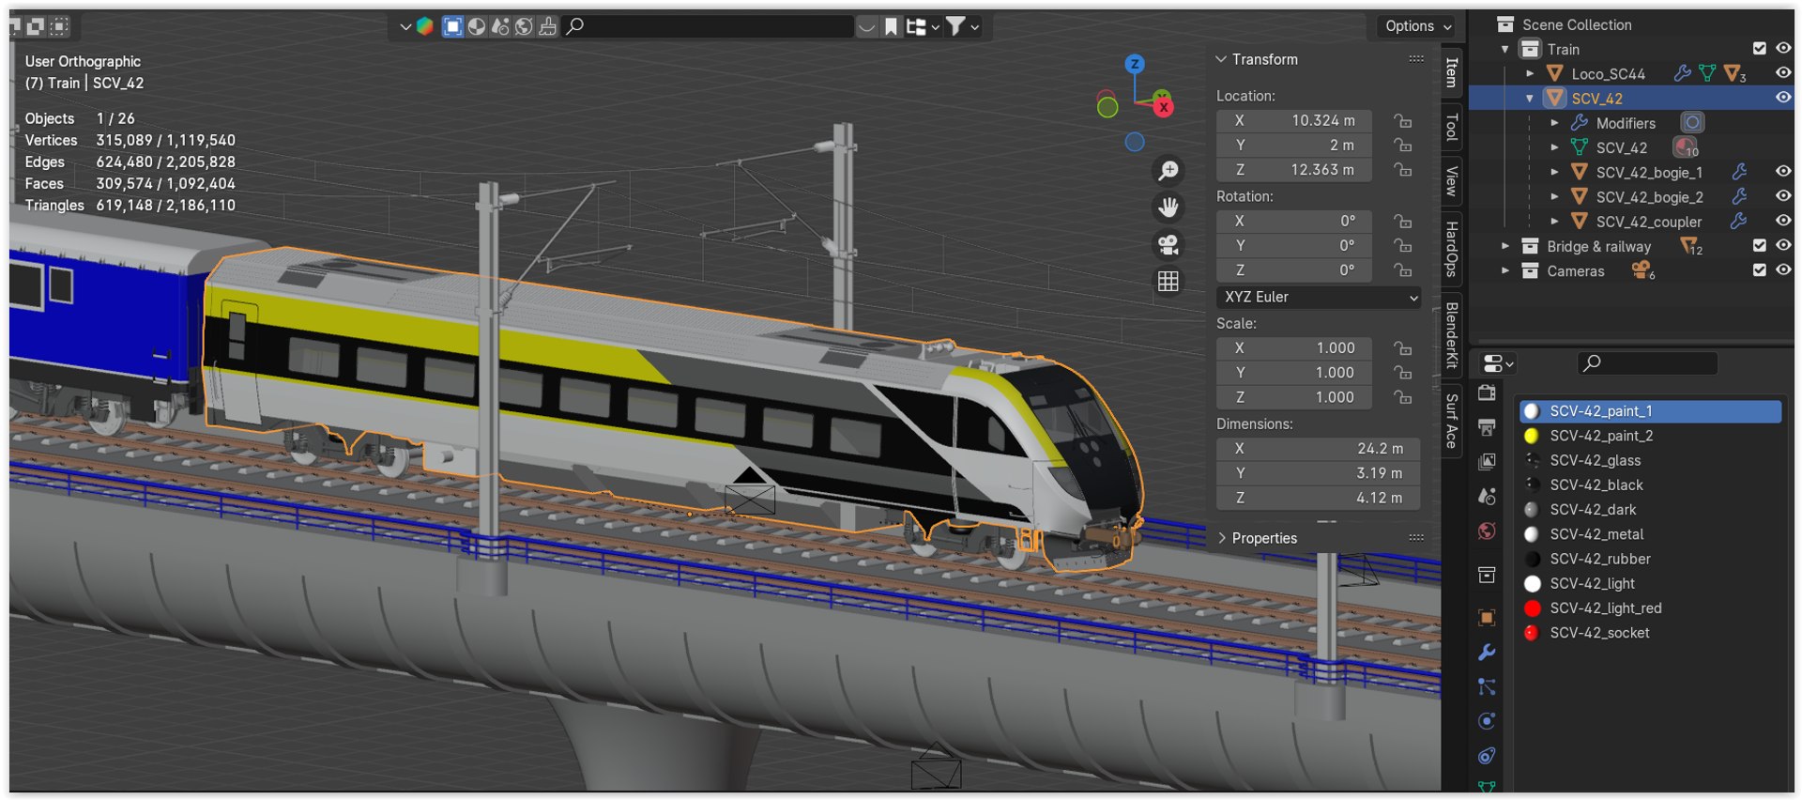
Task: Open the Collection properties tab icon
Action: (1487, 575)
